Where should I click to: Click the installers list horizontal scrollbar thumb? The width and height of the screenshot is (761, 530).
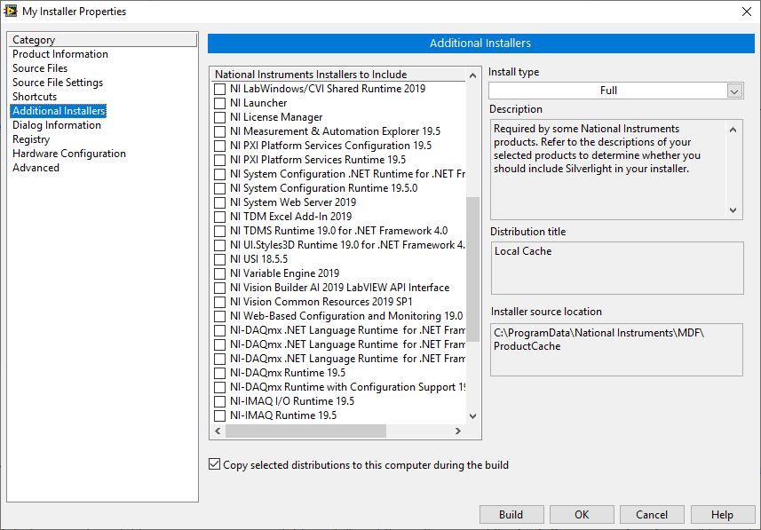[305, 431]
